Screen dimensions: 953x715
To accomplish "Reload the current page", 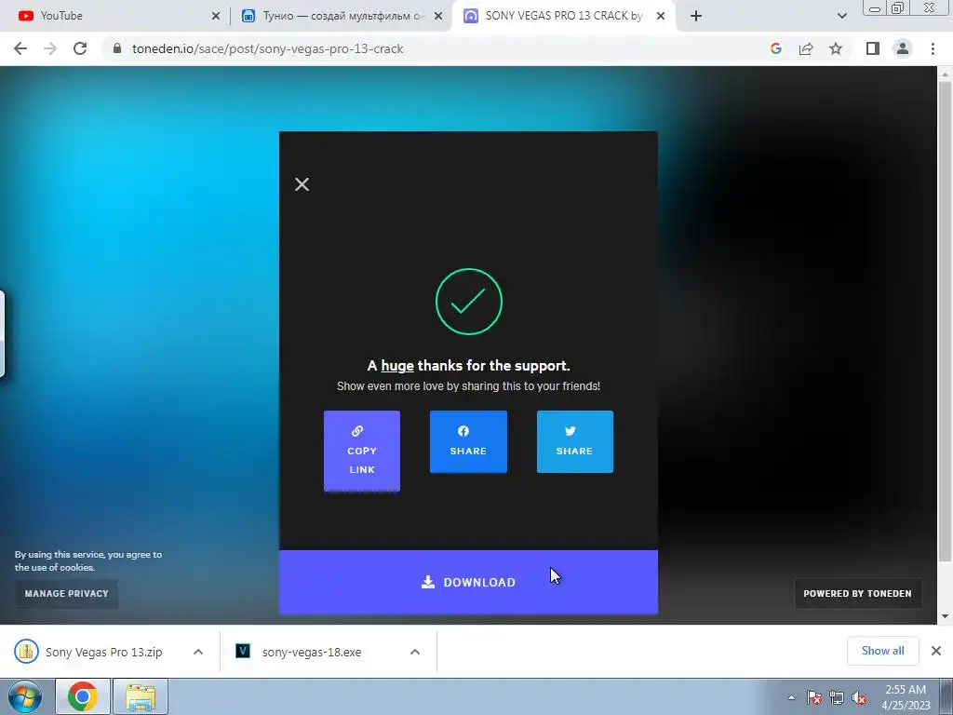I will [x=80, y=48].
